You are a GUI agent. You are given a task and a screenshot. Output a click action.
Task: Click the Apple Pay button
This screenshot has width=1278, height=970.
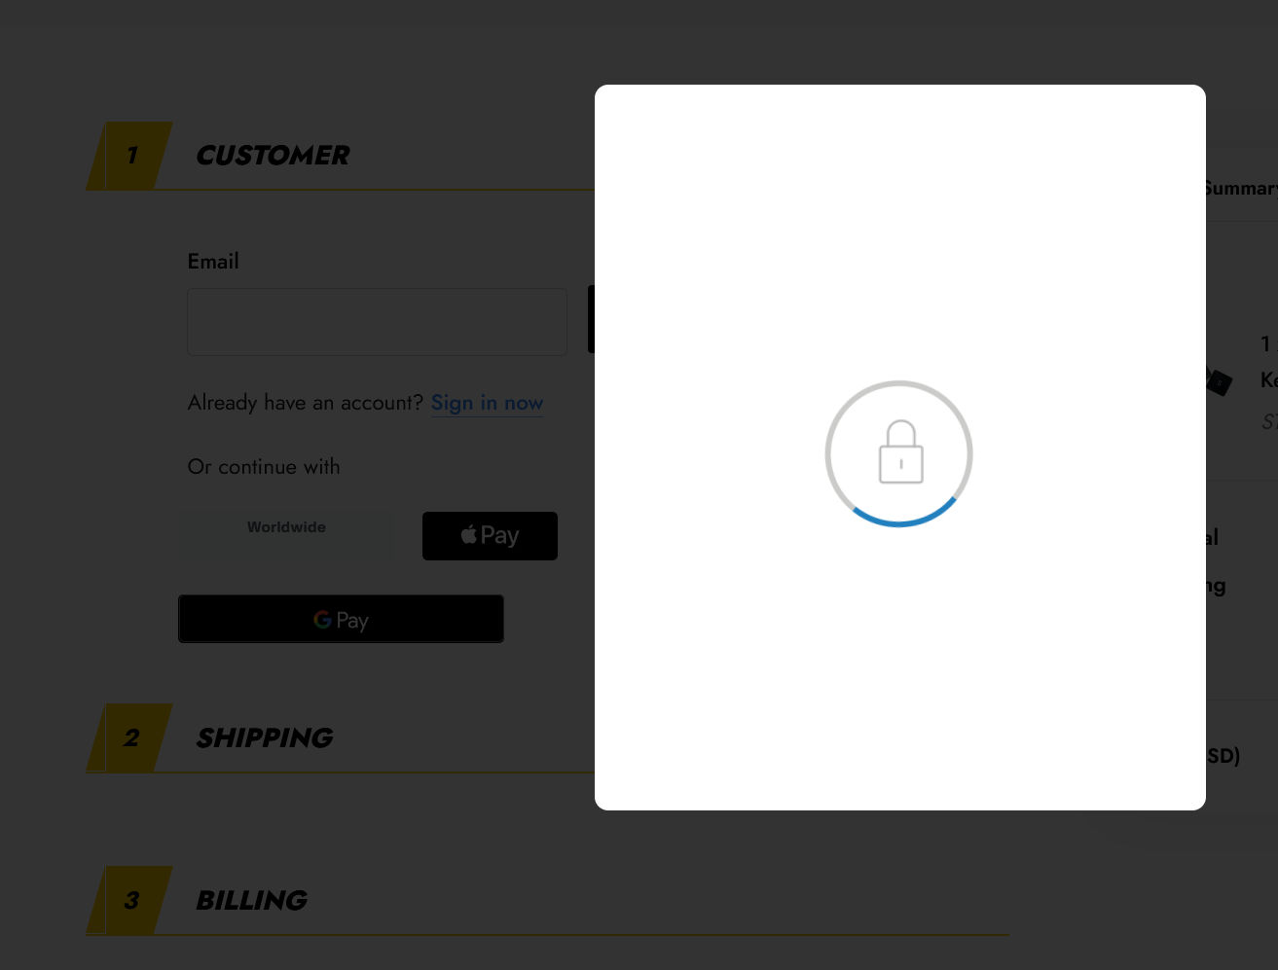(x=490, y=536)
